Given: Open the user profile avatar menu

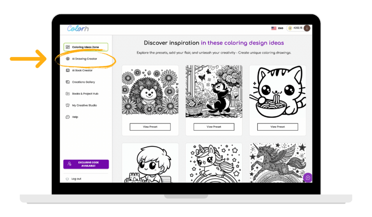Looking at the screenshot, I should (x=307, y=28).
